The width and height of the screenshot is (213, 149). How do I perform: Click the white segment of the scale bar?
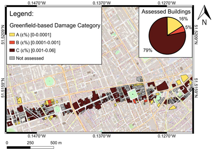42,147
